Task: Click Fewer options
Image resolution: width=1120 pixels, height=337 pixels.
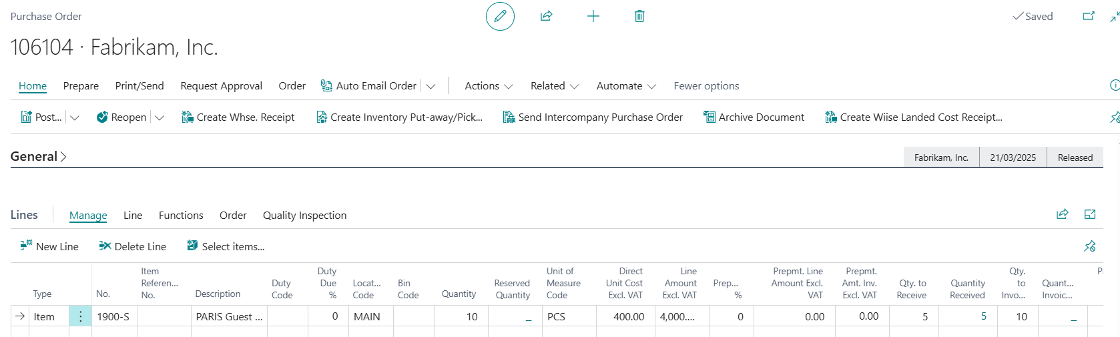Action: click(x=706, y=85)
